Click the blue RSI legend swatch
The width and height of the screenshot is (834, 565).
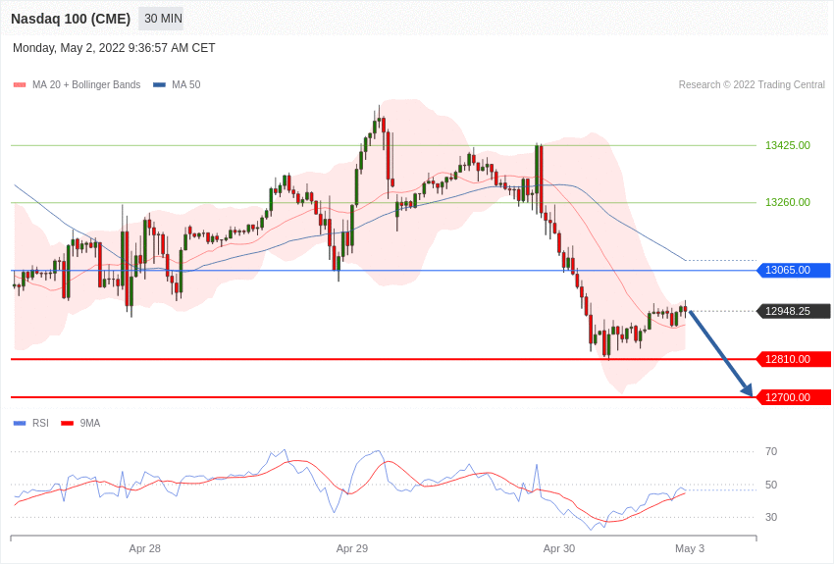20,424
